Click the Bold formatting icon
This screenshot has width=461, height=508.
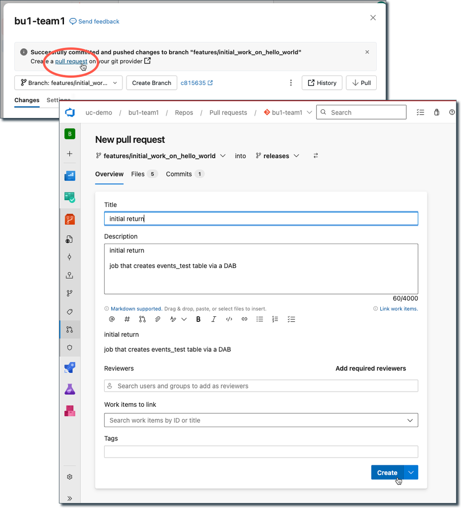tap(199, 319)
